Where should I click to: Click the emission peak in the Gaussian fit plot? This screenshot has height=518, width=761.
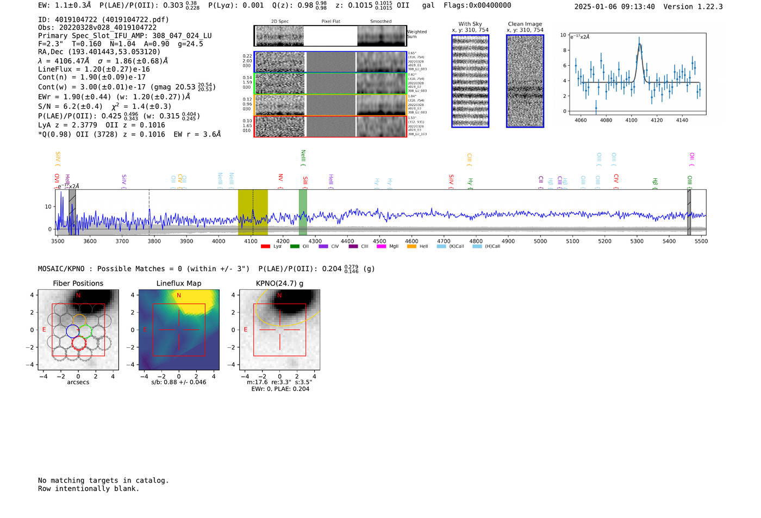coord(639,43)
